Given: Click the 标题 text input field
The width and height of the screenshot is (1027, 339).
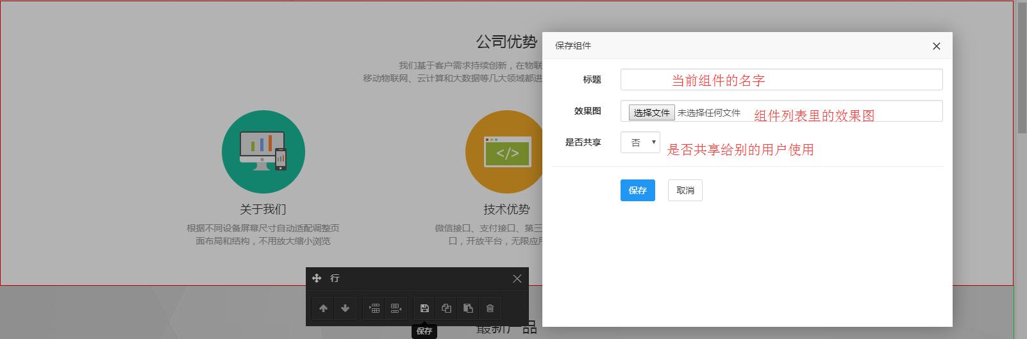Looking at the screenshot, I should pyautogui.click(x=781, y=79).
